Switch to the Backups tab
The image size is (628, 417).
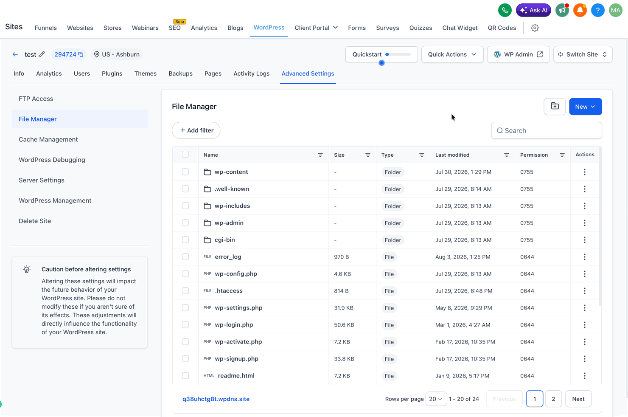click(180, 73)
